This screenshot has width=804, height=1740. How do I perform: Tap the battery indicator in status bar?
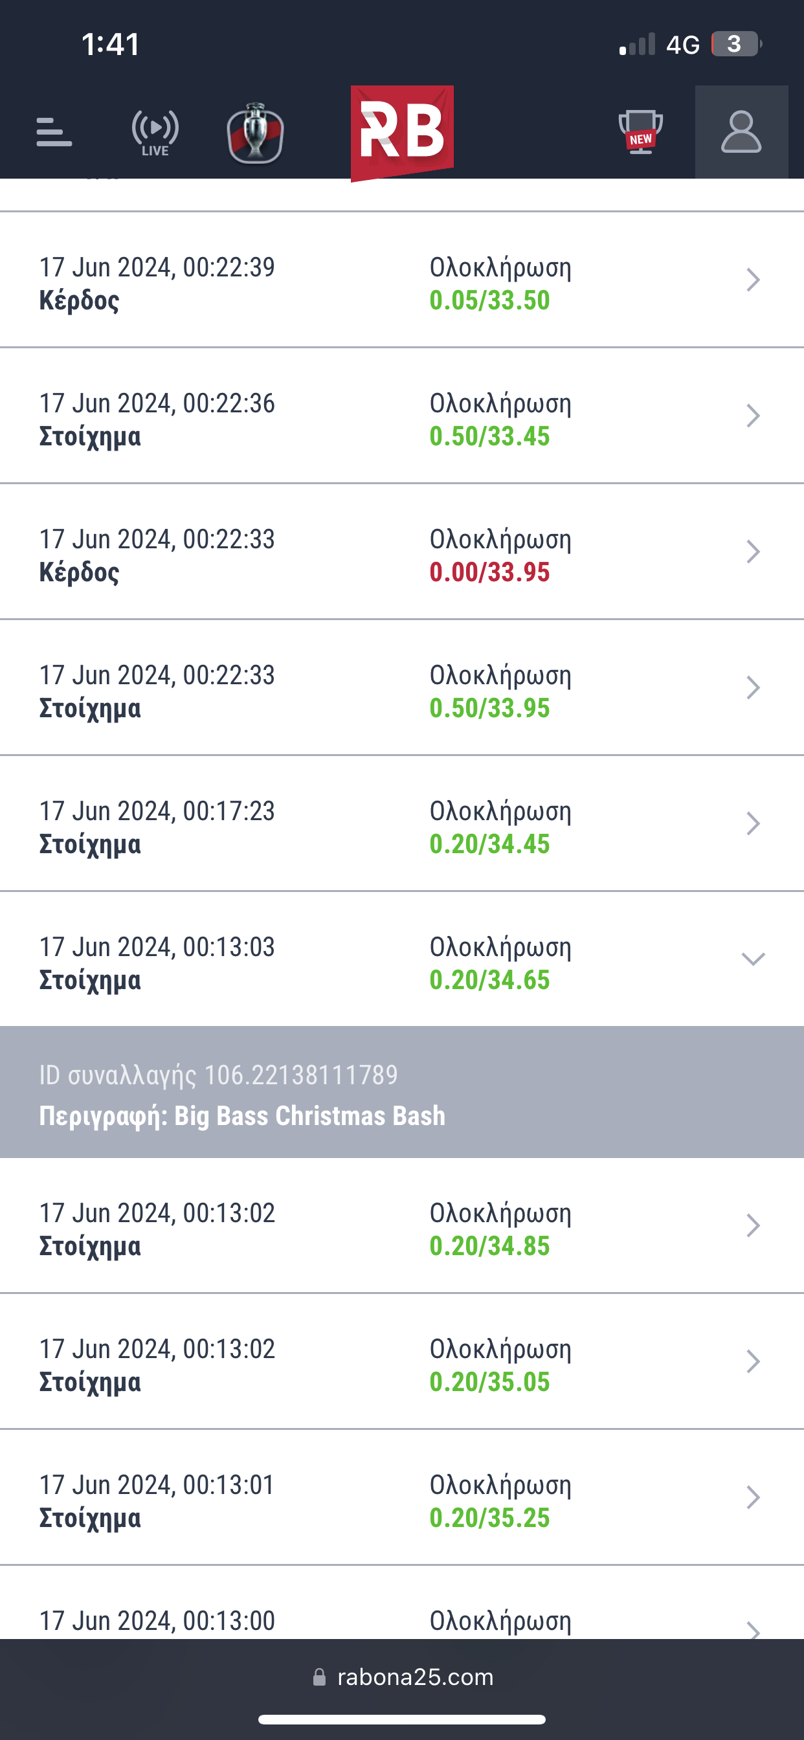735,45
